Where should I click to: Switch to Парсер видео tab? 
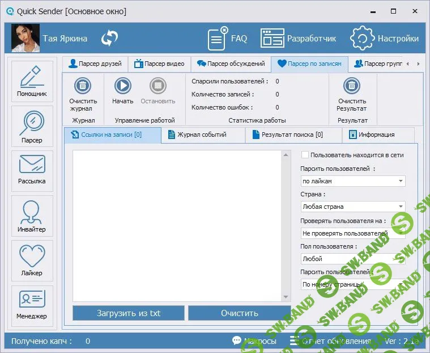tap(159, 64)
